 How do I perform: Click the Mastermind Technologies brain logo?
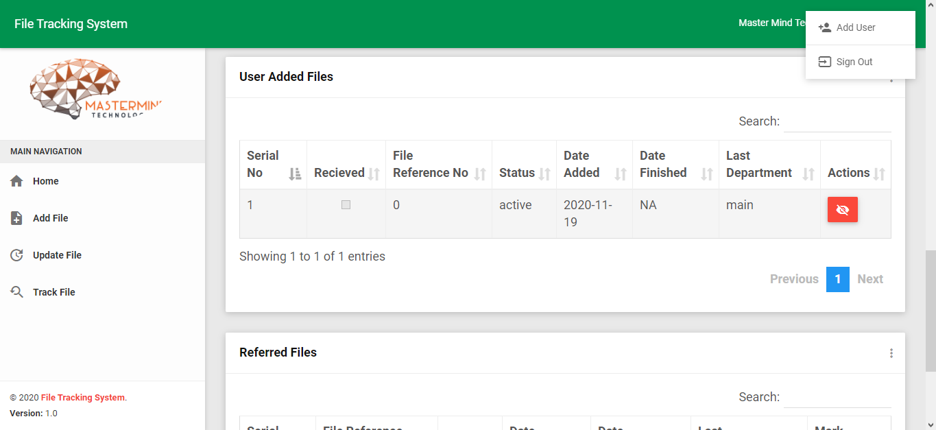(95, 88)
